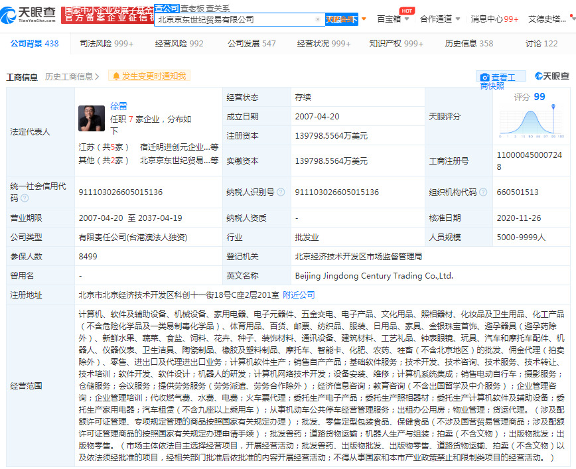Switch to 经营状况 999+ tab
Image resolution: width=576 pixels, height=469 pixels.
324,43
